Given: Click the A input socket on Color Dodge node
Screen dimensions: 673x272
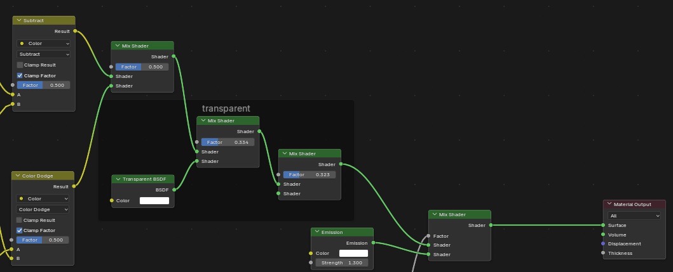Looking at the screenshot, I should pos(11,249).
